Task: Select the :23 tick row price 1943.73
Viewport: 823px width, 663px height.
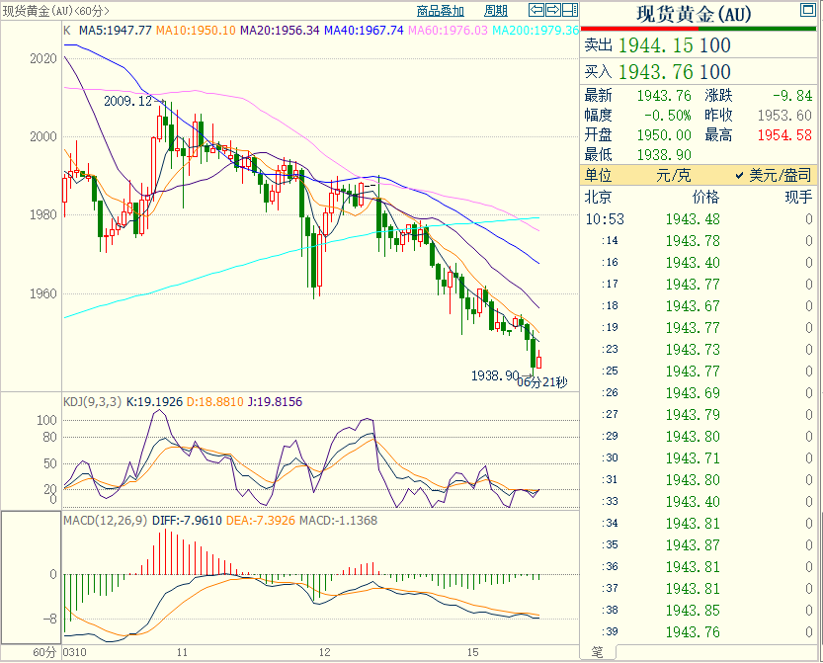Action: tap(693, 350)
